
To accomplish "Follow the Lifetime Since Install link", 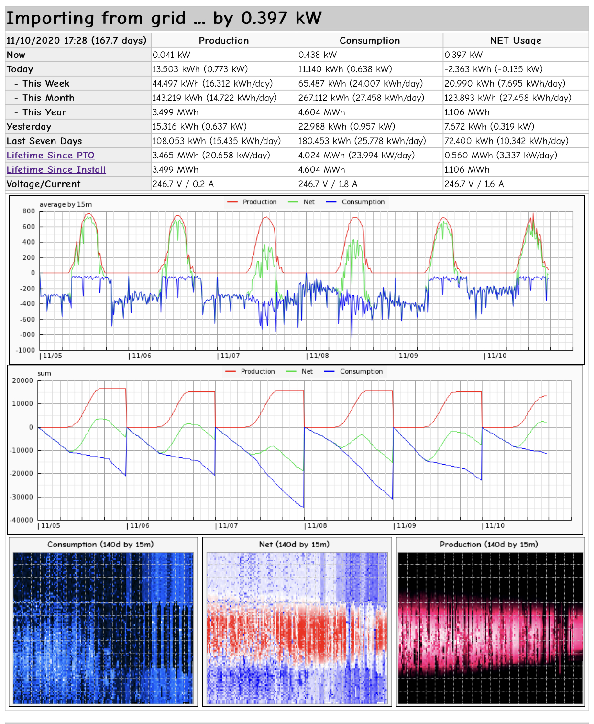I will point(56,170).
